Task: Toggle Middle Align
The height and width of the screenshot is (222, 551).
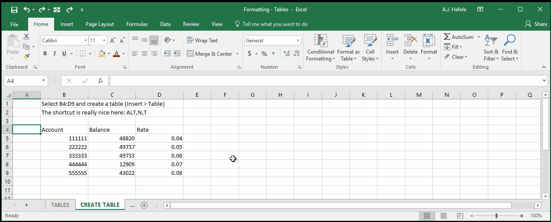Action: pyautogui.click(x=144, y=40)
